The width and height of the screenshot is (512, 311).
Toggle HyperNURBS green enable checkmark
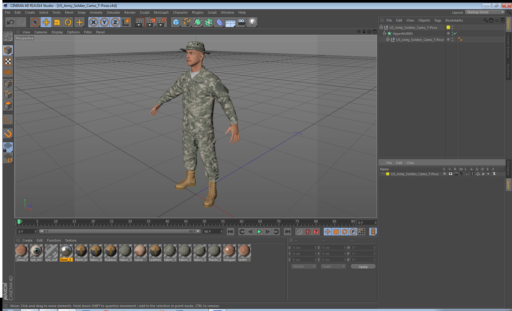click(455, 33)
